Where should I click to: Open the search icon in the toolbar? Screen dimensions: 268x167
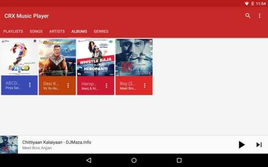[x=247, y=16]
